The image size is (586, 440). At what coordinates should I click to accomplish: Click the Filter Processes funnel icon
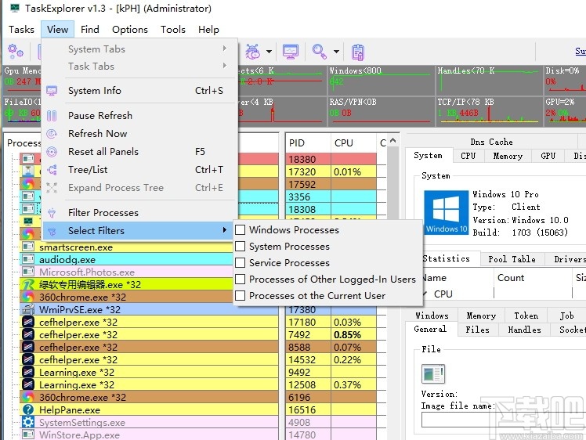(52, 213)
